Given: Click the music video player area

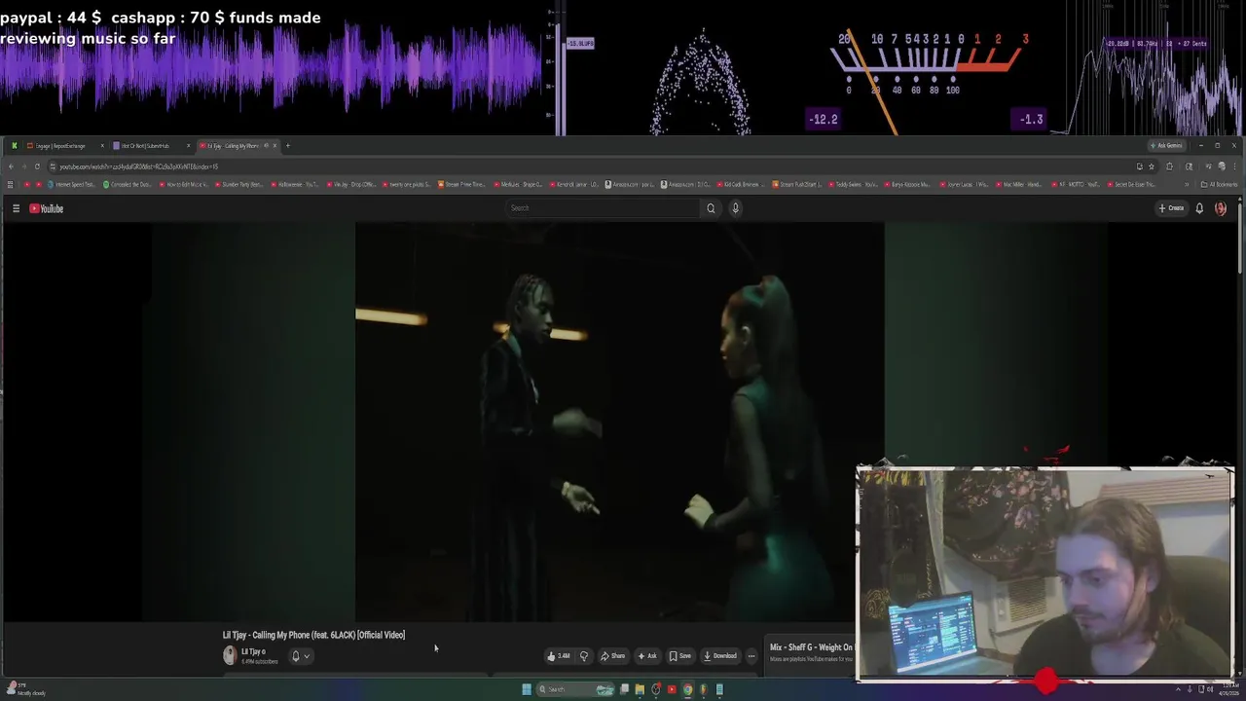Looking at the screenshot, I should [x=619, y=421].
